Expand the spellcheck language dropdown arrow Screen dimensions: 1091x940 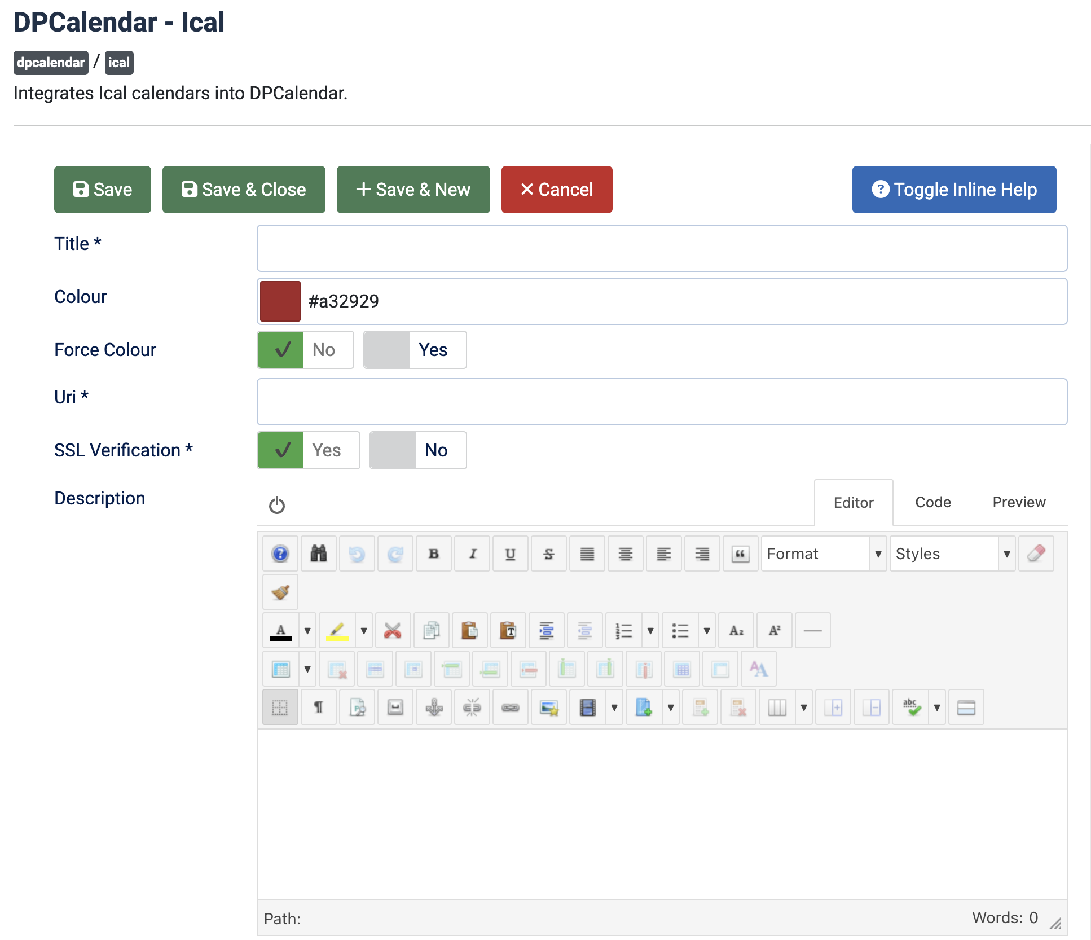click(x=937, y=707)
